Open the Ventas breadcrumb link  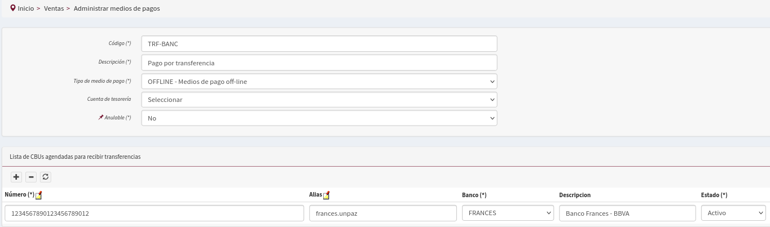point(54,8)
